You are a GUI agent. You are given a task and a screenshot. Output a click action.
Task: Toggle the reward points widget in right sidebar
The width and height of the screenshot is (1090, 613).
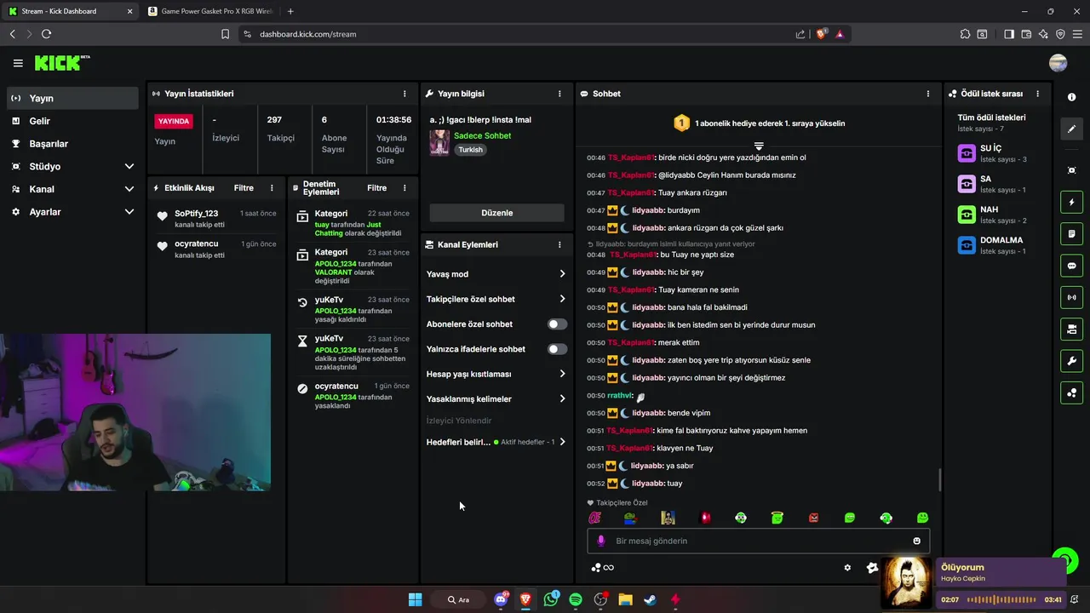point(1071,392)
